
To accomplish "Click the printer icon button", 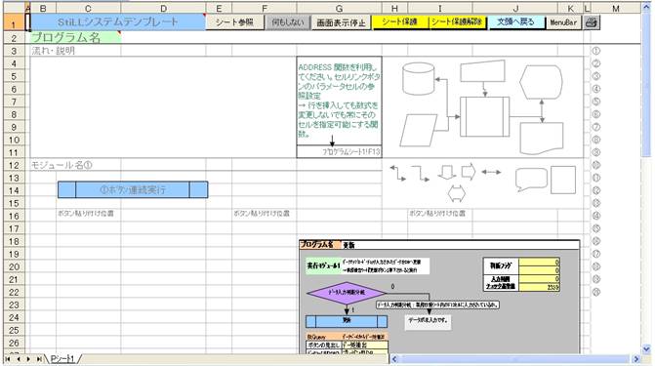I will (591, 22).
